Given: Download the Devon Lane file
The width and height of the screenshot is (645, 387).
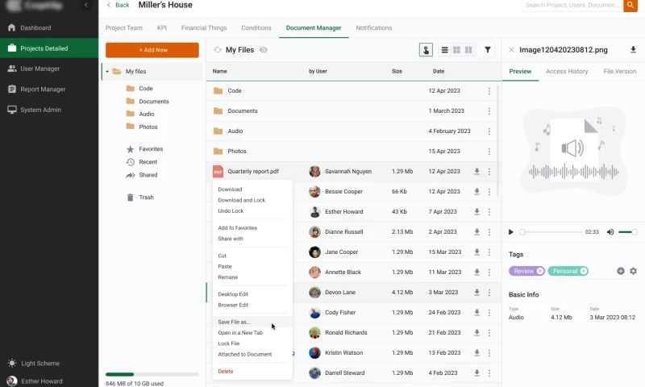Looking at the screenshot, I should 476,293.
